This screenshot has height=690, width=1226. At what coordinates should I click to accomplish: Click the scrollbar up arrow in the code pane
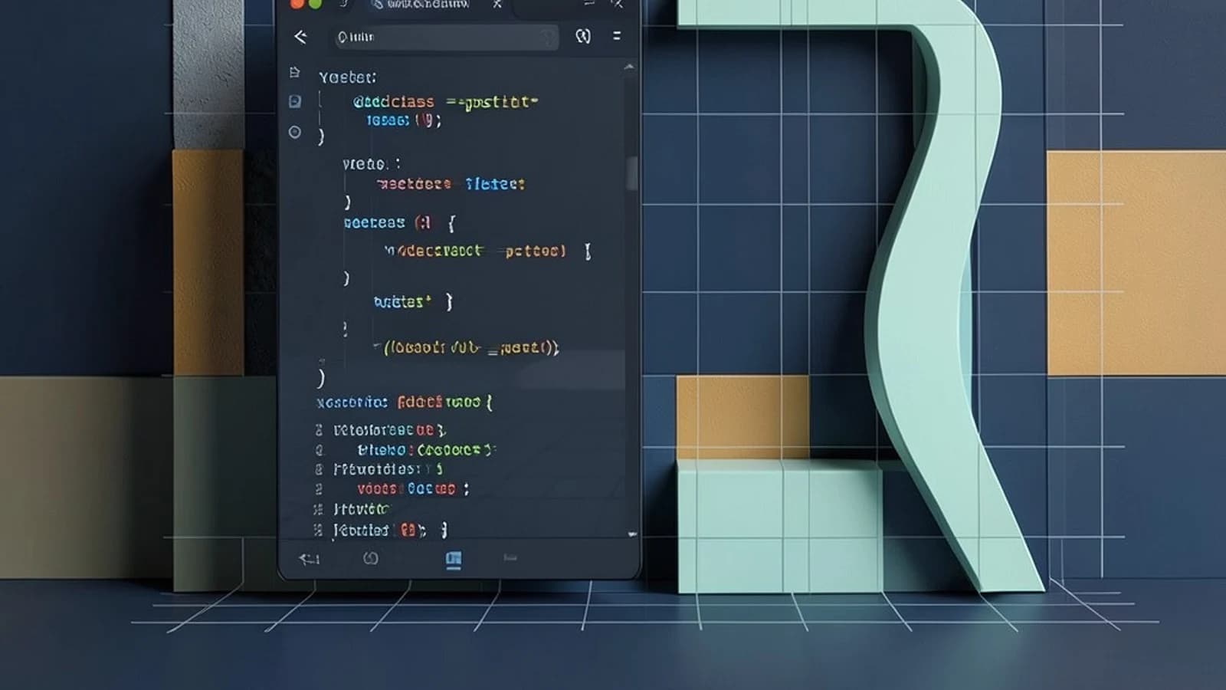[629, 67]
